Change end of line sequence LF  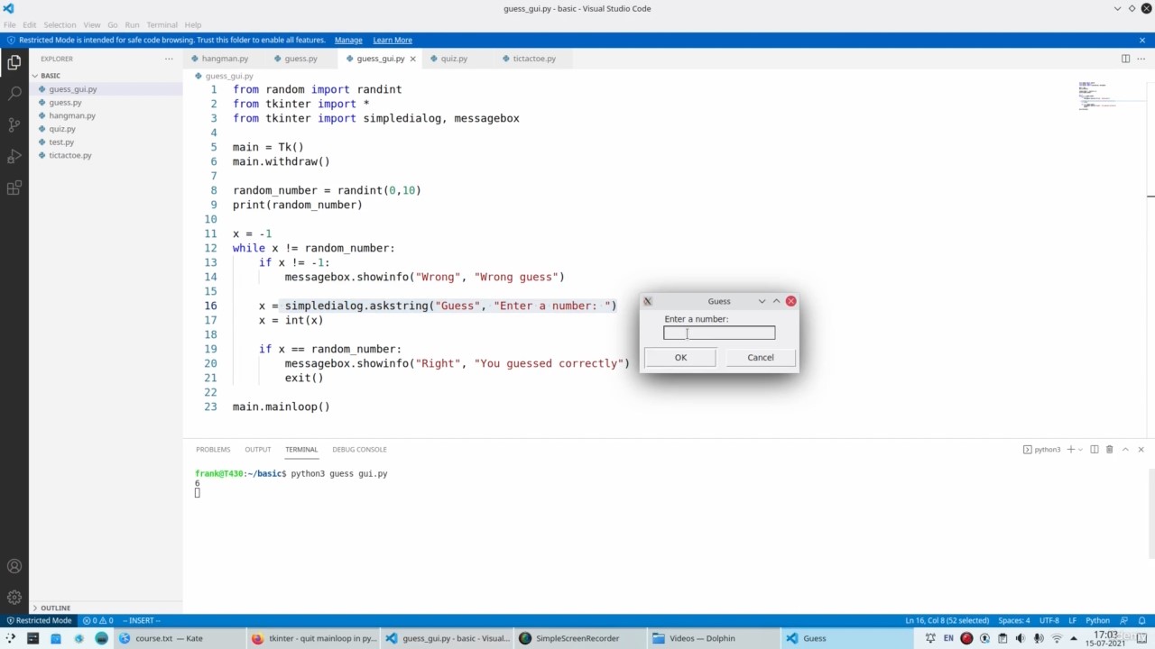[1072, 620]
